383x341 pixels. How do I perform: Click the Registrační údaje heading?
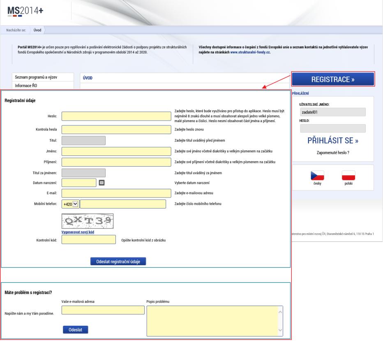coord(20,100)
